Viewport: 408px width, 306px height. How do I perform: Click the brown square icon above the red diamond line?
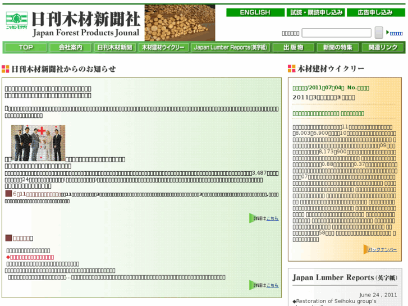[x=8, y=238]
